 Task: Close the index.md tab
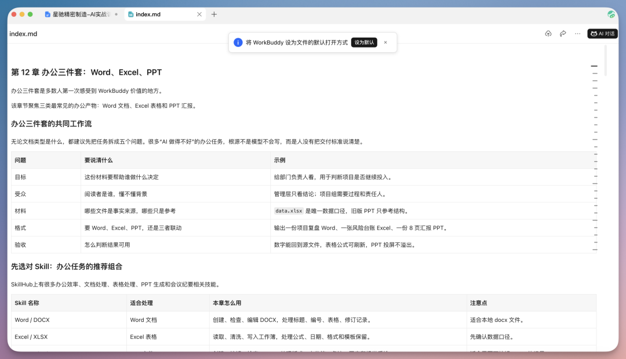click(x=199, y=14)
